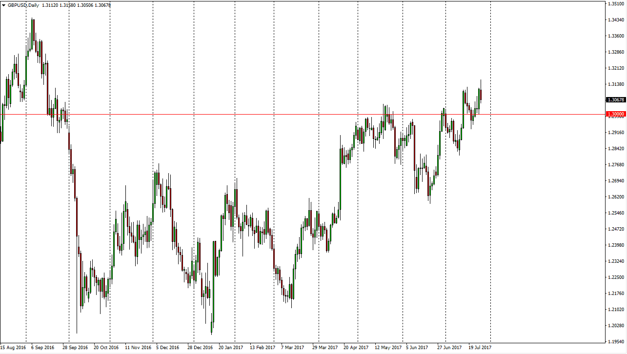Click the 29 Mar 2017 date label
Image resolution: width=627 pixels, height=354 pixels.
tap(325, 348)
